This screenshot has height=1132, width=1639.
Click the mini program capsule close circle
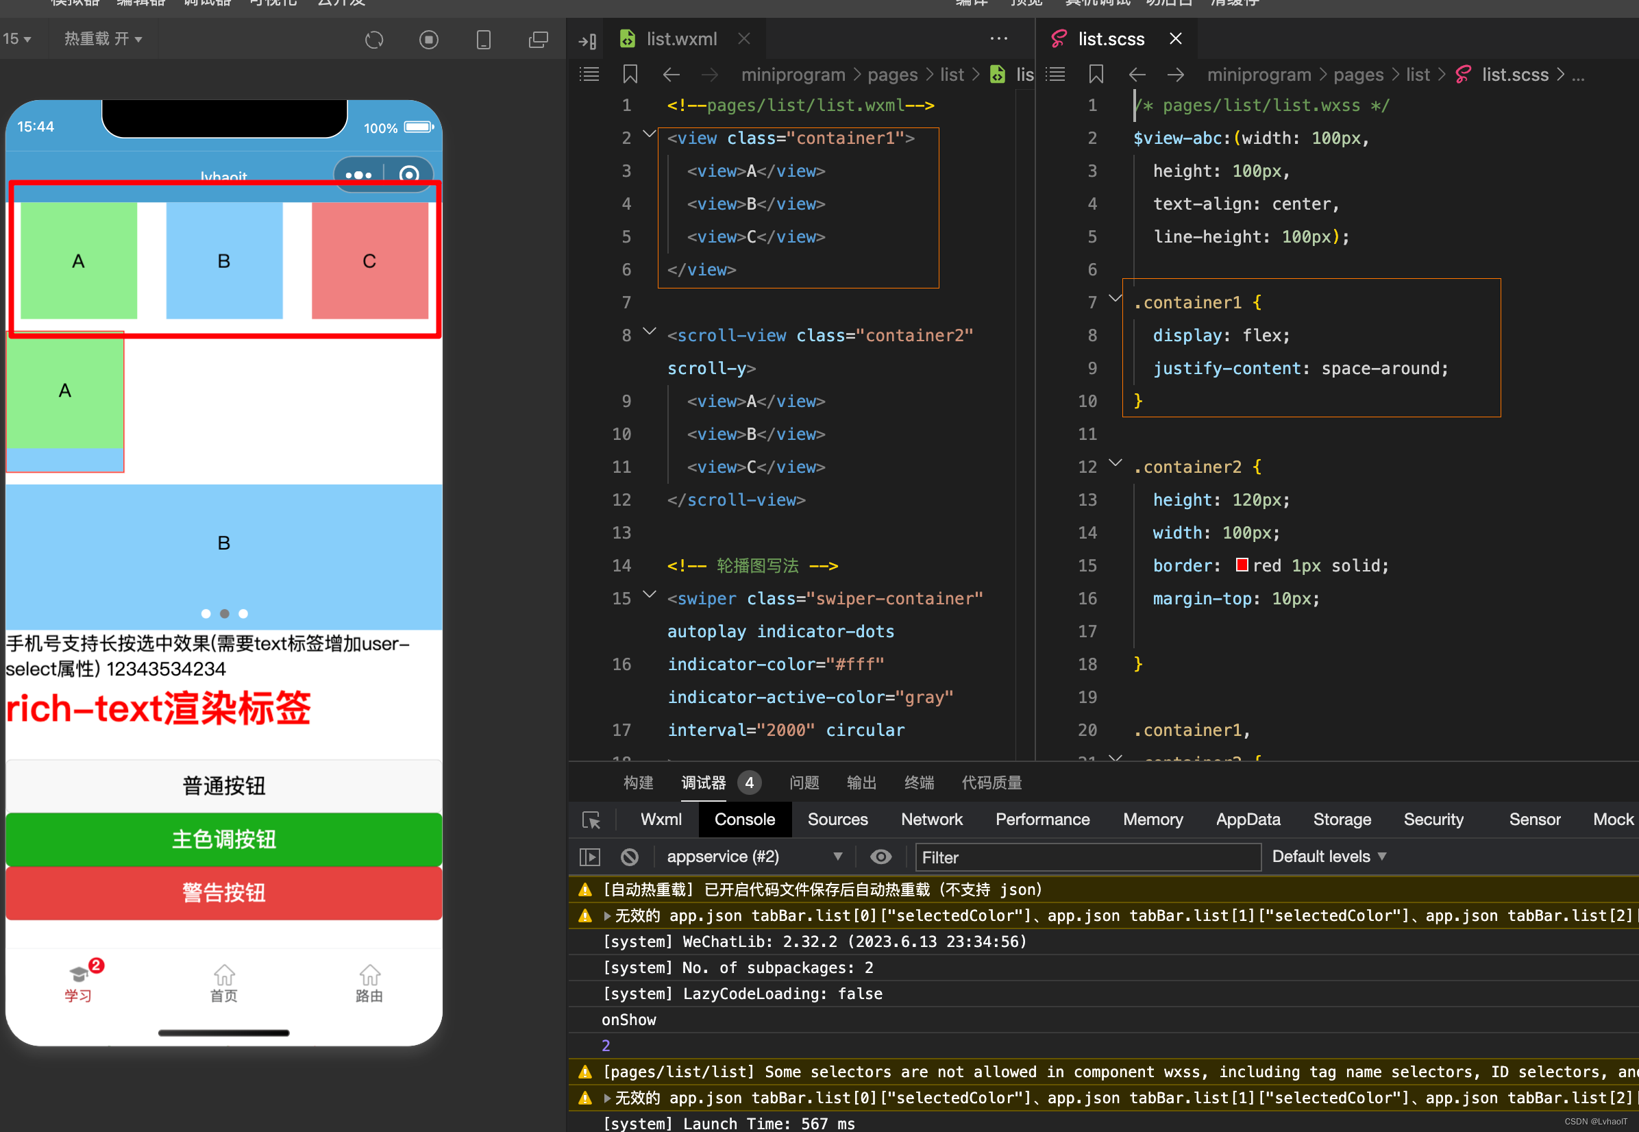pyautogui.click(x=408, y=175)
